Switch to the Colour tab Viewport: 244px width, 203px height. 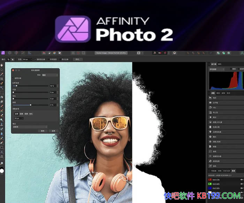pos(220,64)
